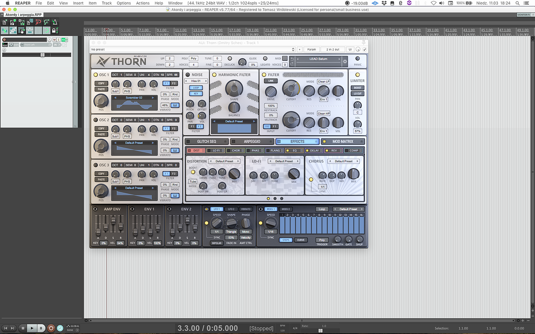The image size is (535, 334).
Task: Mute the track with M button
Action: [x=54, y=40]
